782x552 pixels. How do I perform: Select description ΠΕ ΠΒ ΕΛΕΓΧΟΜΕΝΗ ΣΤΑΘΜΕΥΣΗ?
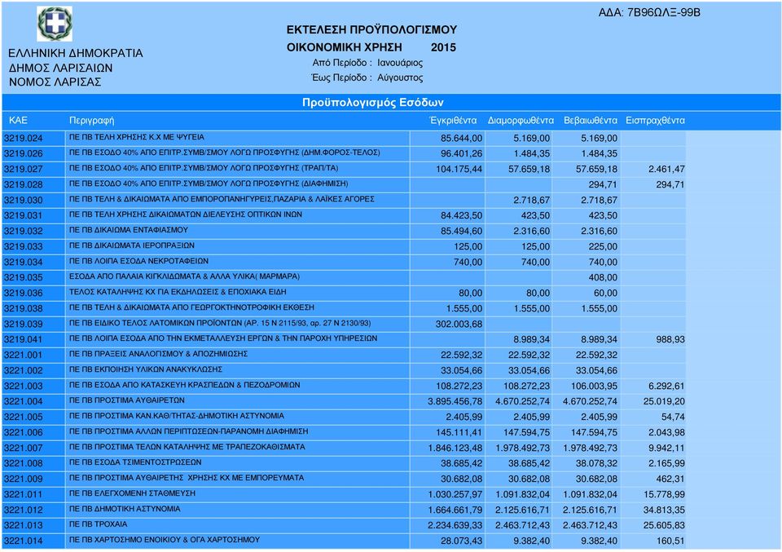point(132,493)
